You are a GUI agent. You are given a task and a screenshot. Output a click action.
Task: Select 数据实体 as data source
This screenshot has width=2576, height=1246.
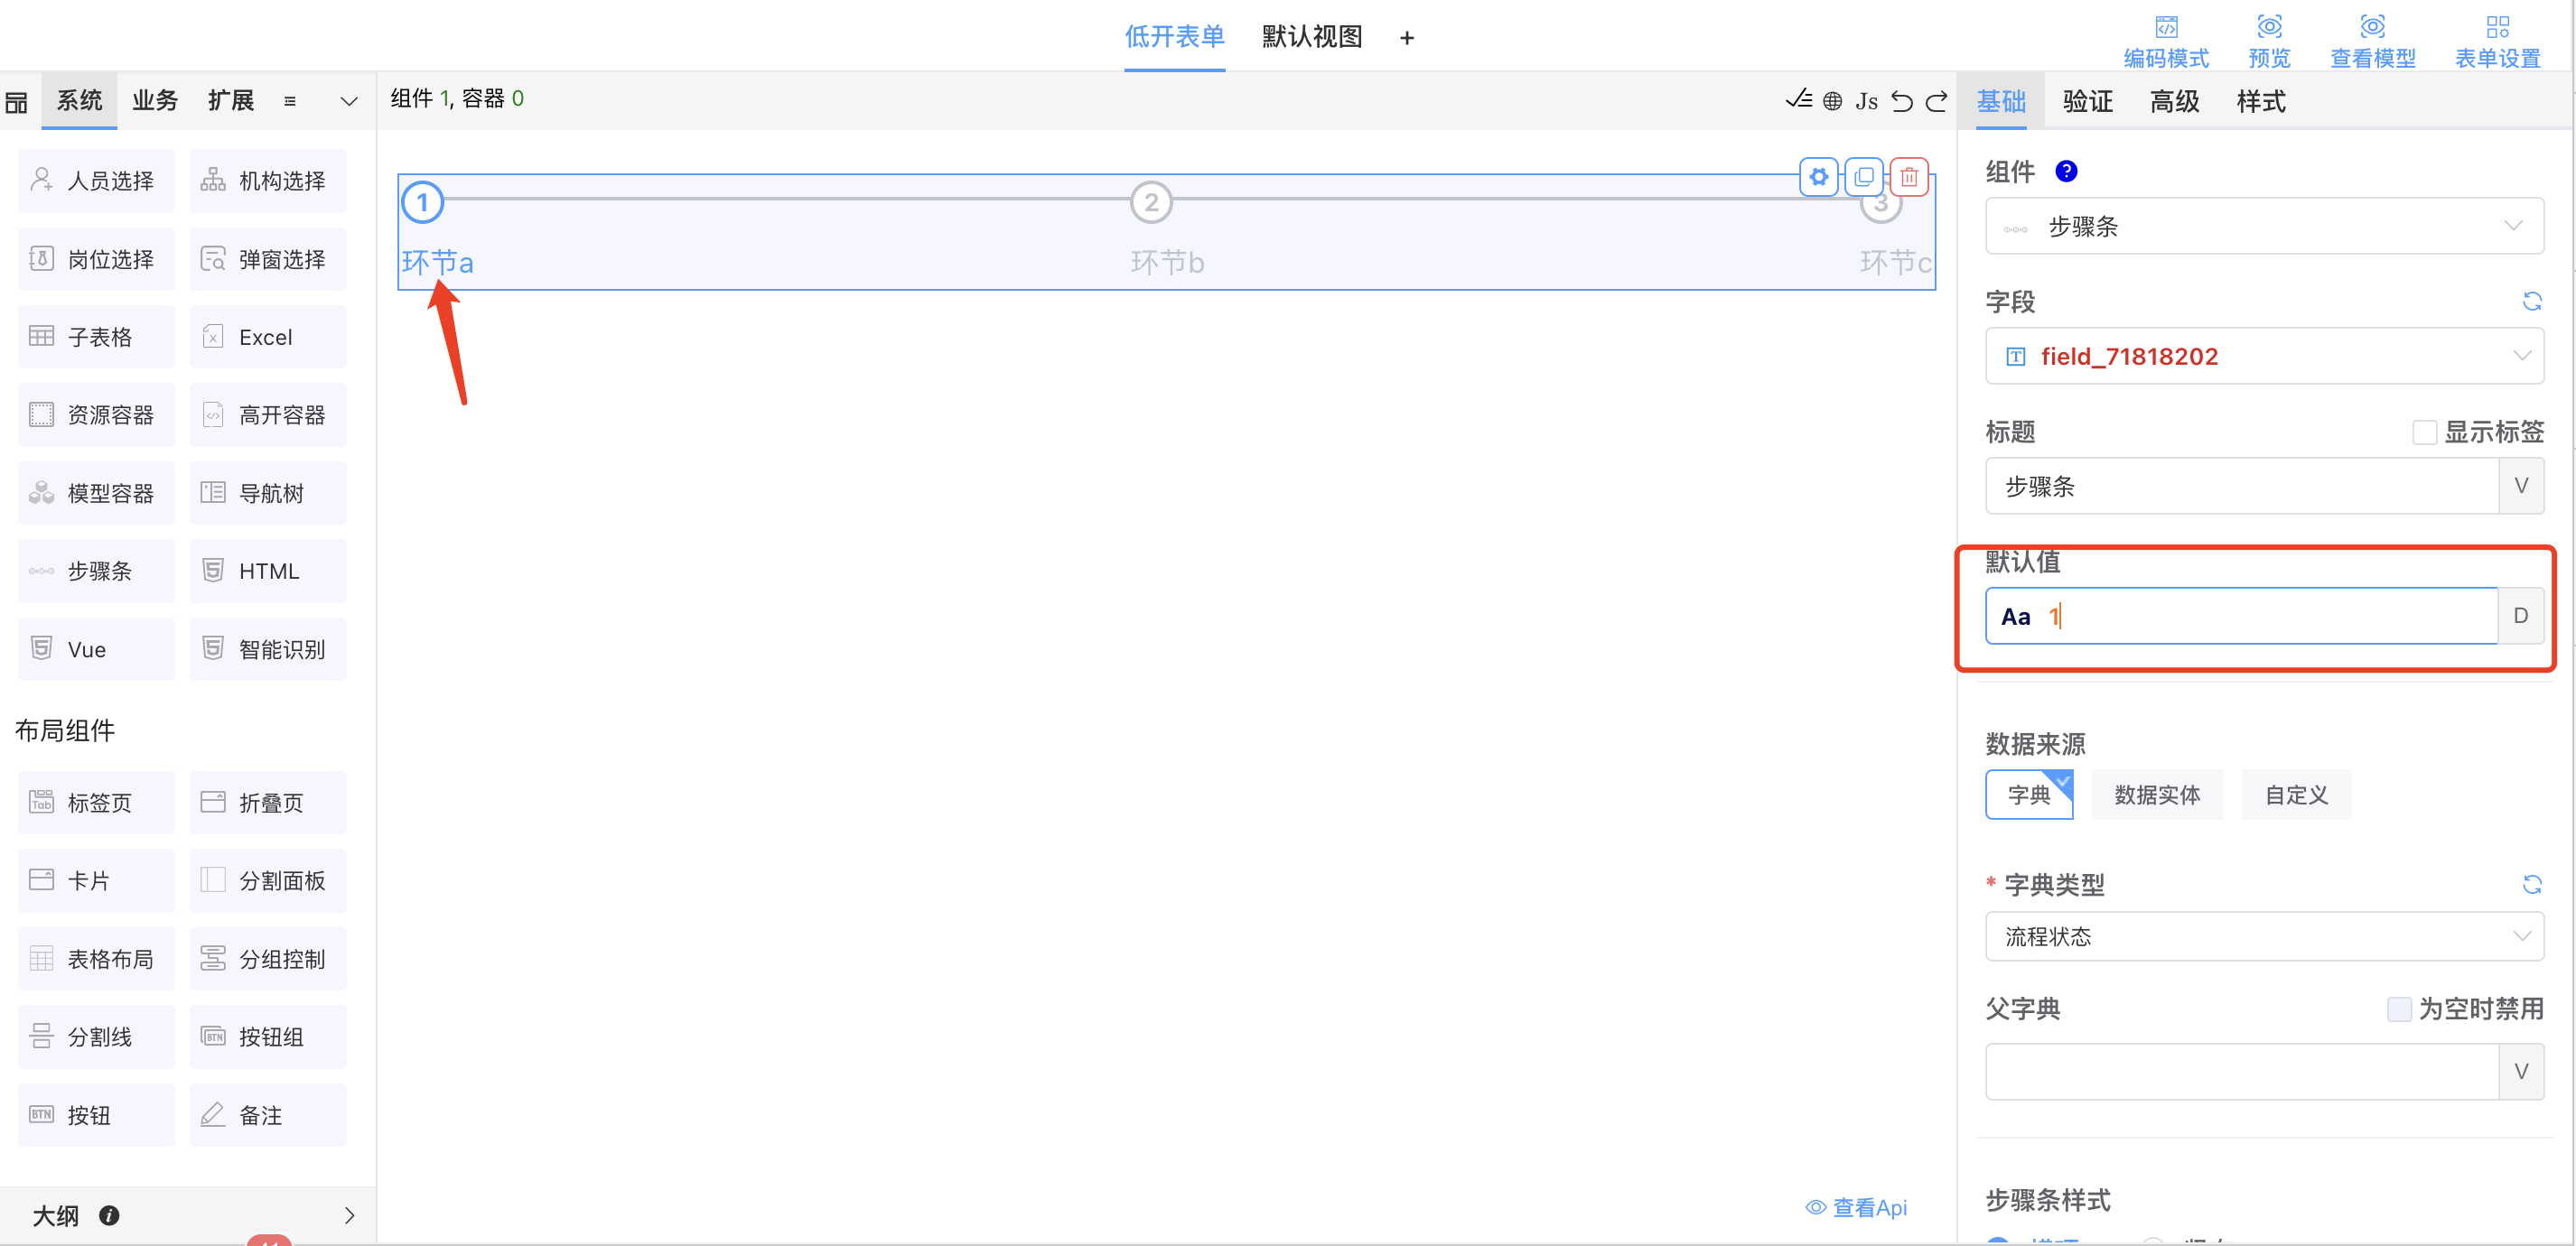pos(2156,795)
